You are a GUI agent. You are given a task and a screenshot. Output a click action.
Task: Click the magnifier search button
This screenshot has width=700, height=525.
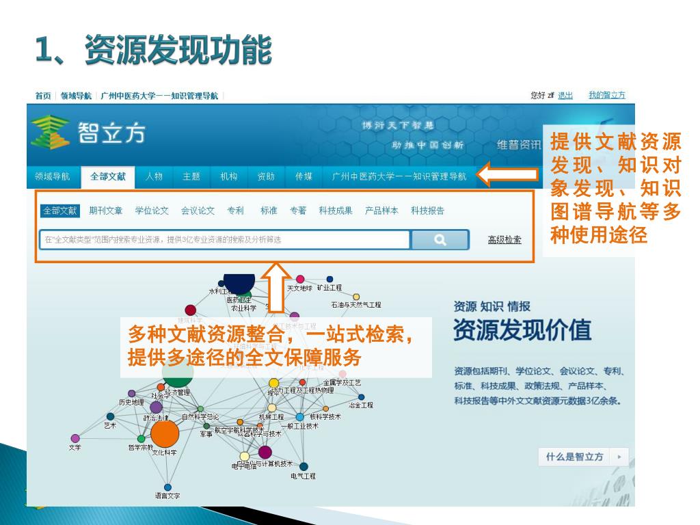click(440, 240)
